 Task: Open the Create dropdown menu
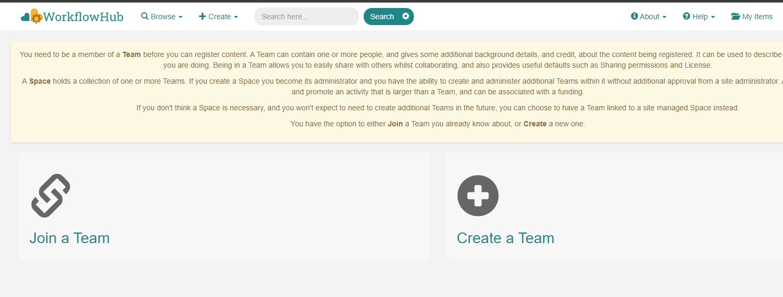[x=218, y=17]
